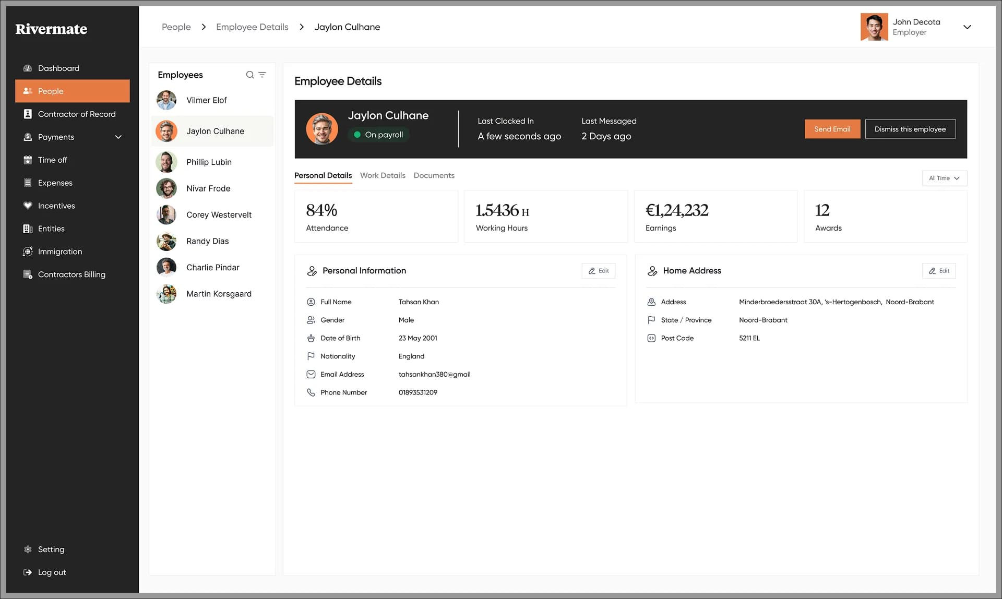Open the Expenses section
Screen dimensions: 1002x599
pos(54,183)
